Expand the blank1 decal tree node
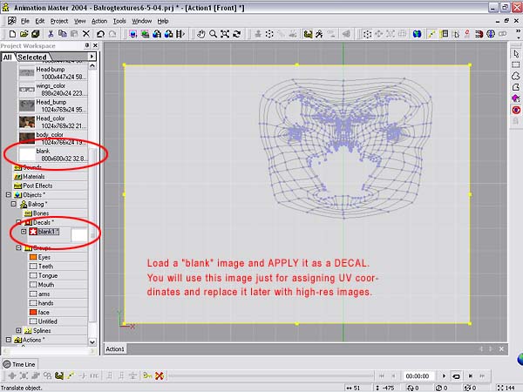 pyautogui.click(x=24, y=232)
